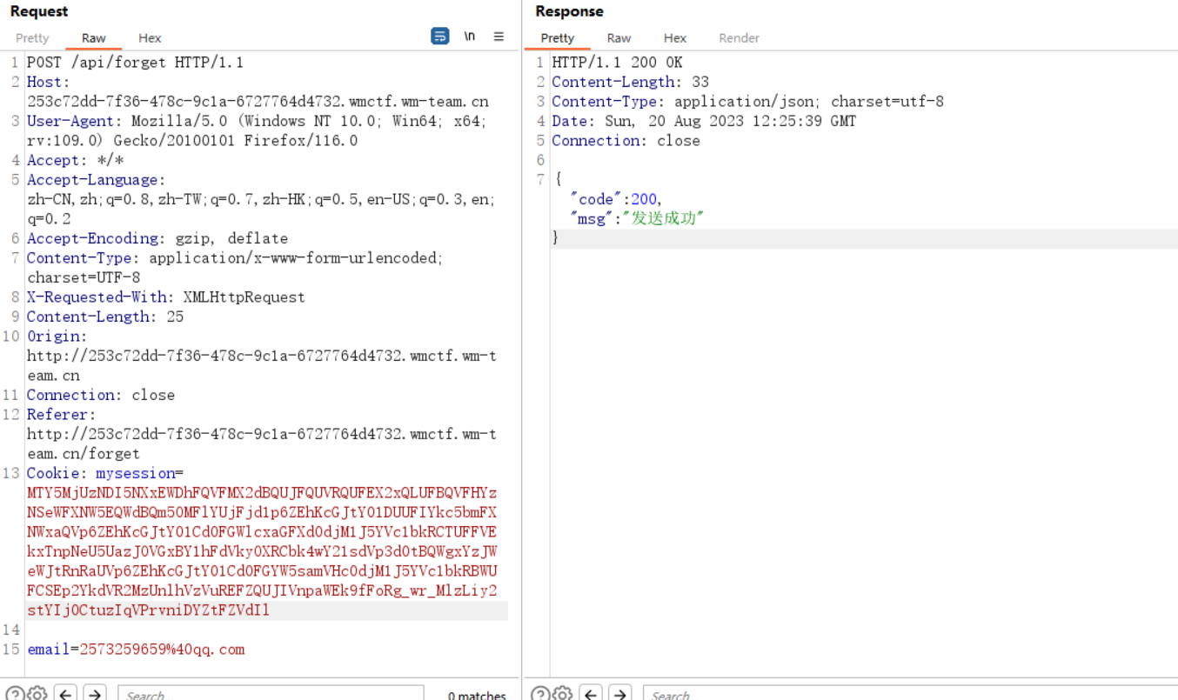Click last cookie line 'stYIj0CtuzIqVPrvniDYZtFZVdIl'

(149, 610)
